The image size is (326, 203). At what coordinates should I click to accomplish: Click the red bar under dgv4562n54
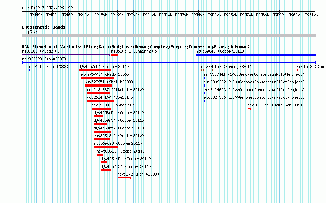point(105,170)
